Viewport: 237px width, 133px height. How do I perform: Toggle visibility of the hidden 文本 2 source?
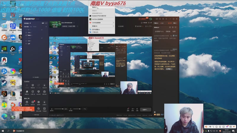[x=42, y=38]
